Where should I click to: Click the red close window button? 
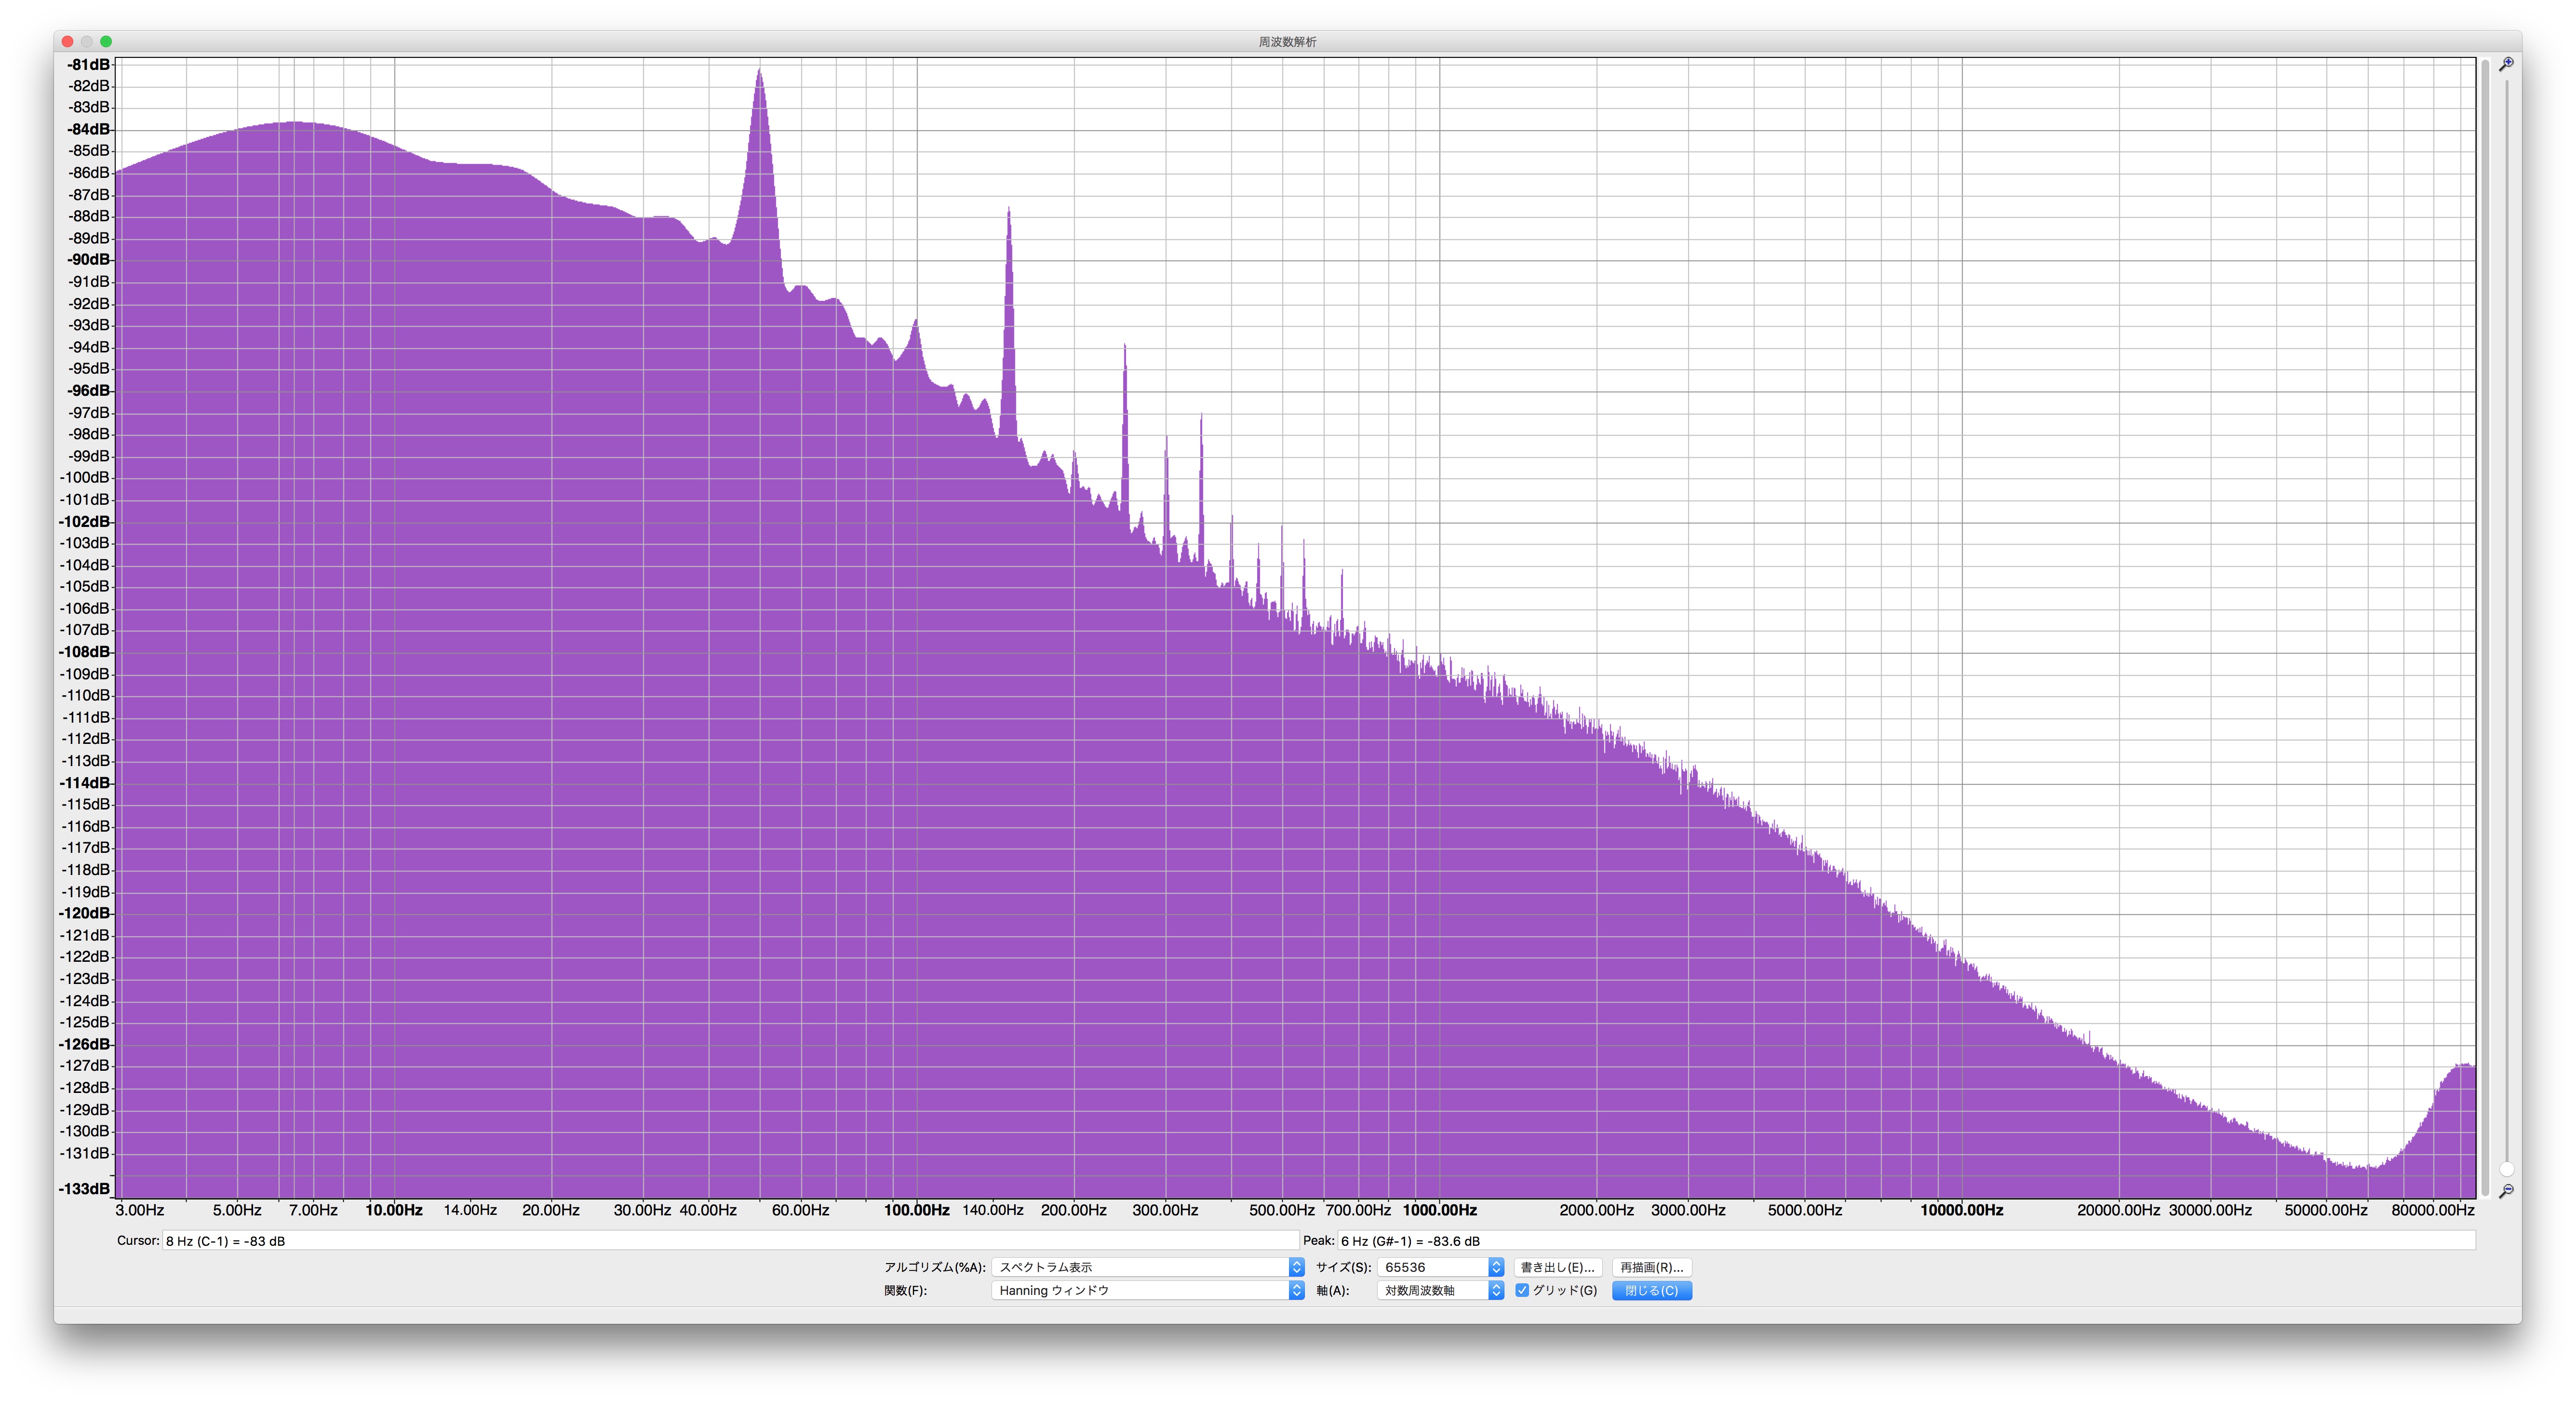click(x=68, y=41)
